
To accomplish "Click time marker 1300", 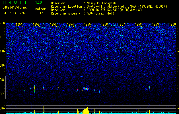I will [x=172, y=25].
